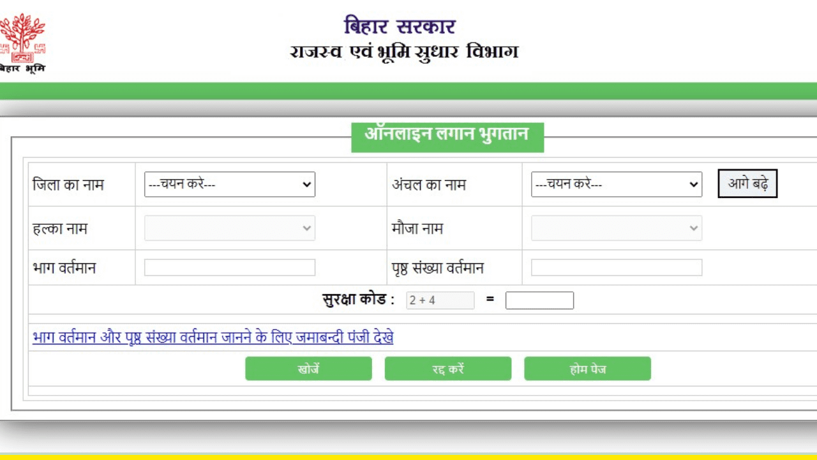Open the जिला का नाम dropdown
The image size is (817, 460).
tap(230, 185)
